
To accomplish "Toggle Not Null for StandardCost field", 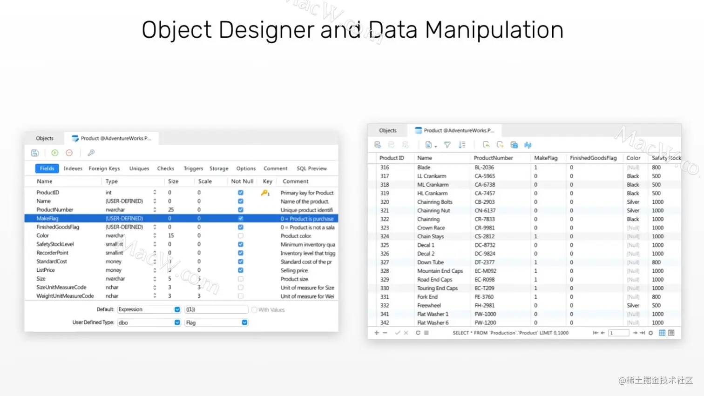I will coord(241,262).
